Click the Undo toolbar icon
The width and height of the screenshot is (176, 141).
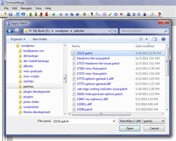23,14
